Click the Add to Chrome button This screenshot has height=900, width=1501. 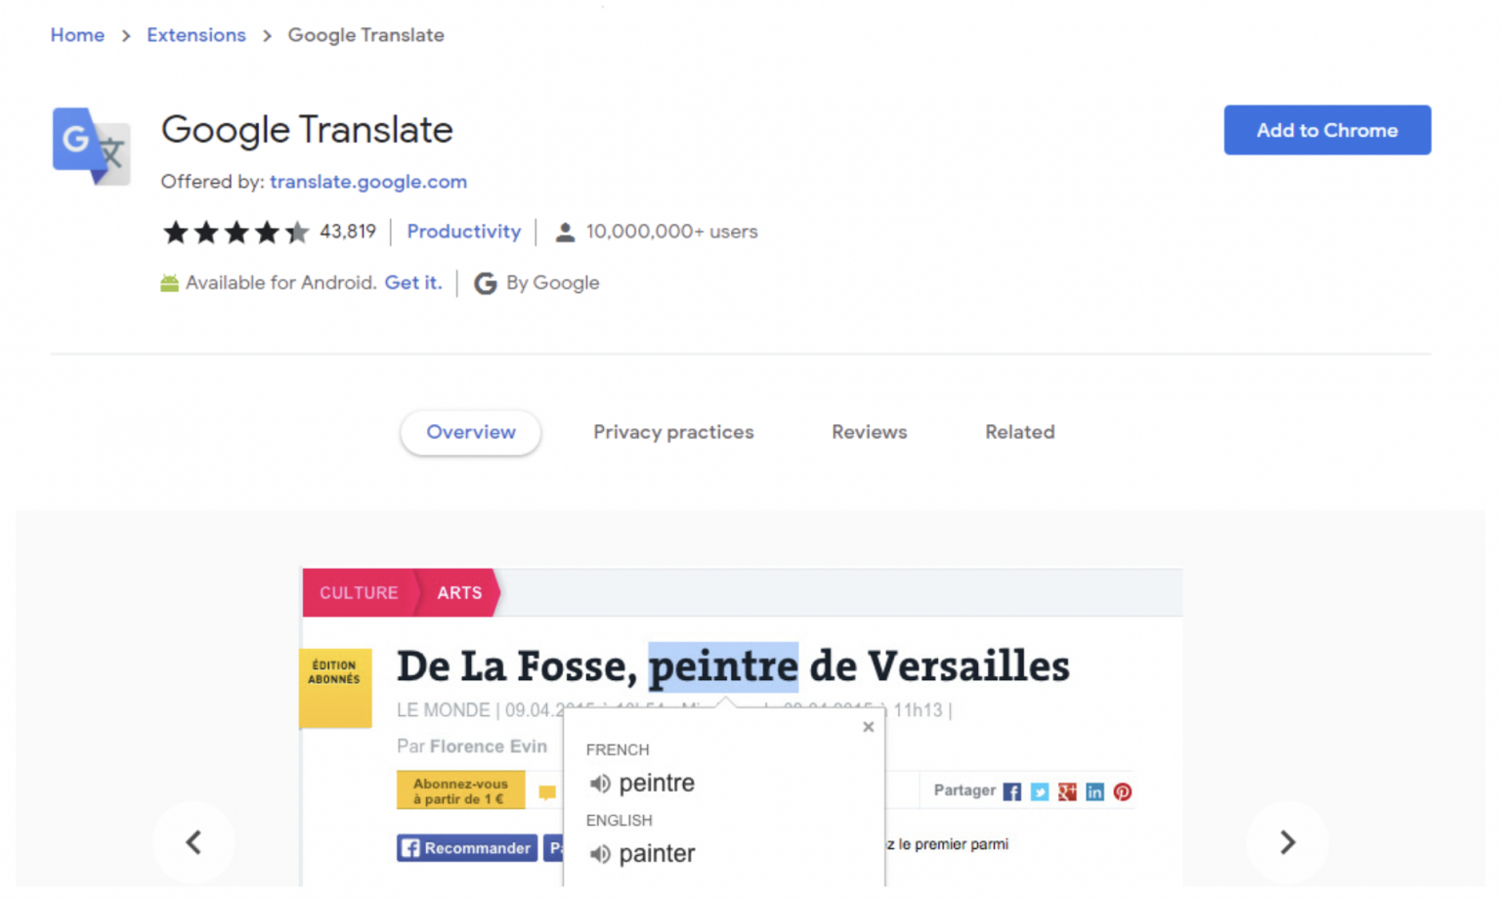[x=1326, y=130]
